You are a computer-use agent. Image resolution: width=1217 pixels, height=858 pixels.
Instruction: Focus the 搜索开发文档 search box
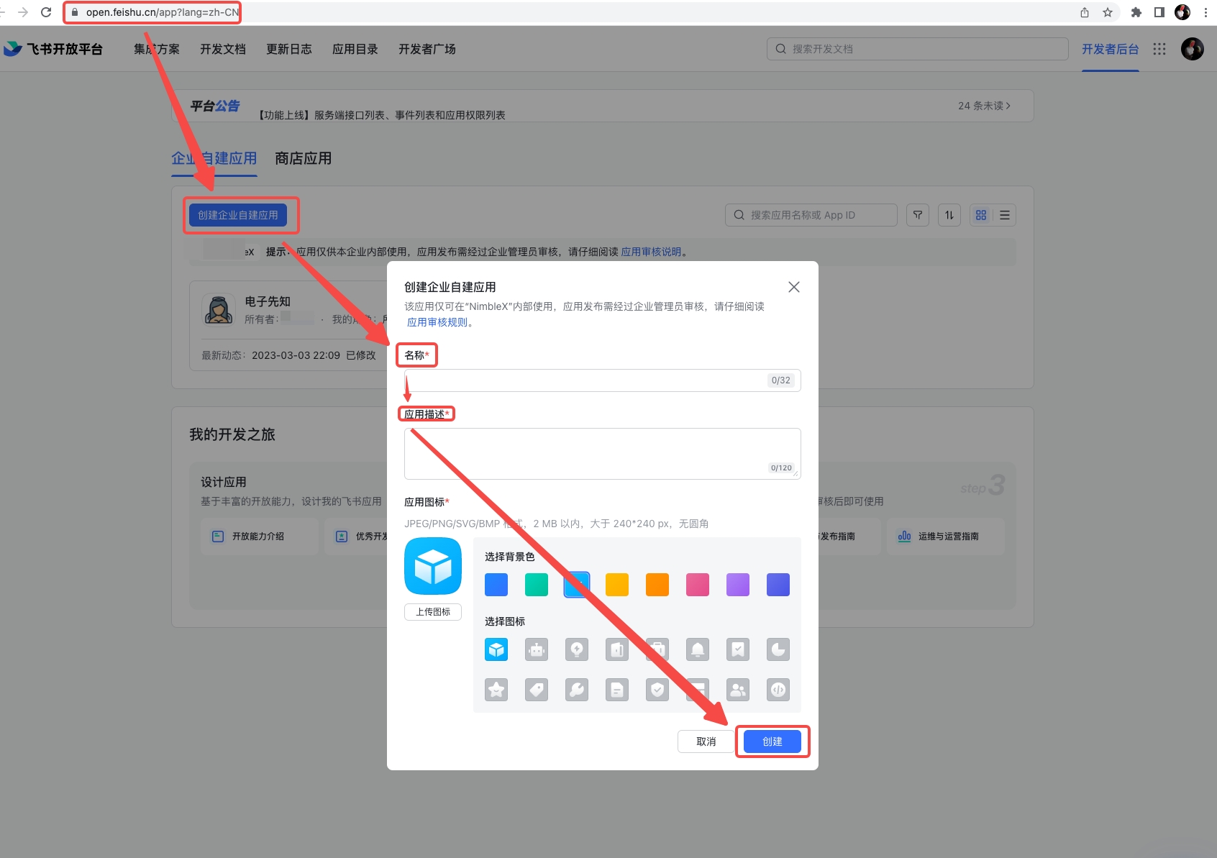pos(918,49)
